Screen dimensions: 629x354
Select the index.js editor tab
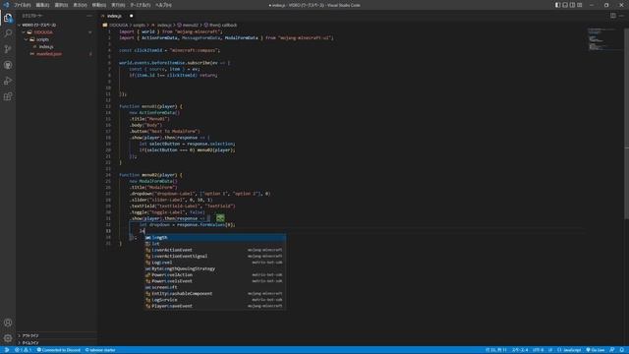(116, 16)
